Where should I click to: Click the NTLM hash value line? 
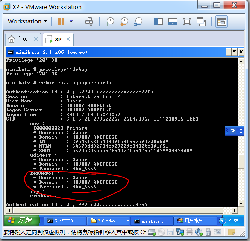[x=100, y=146]
